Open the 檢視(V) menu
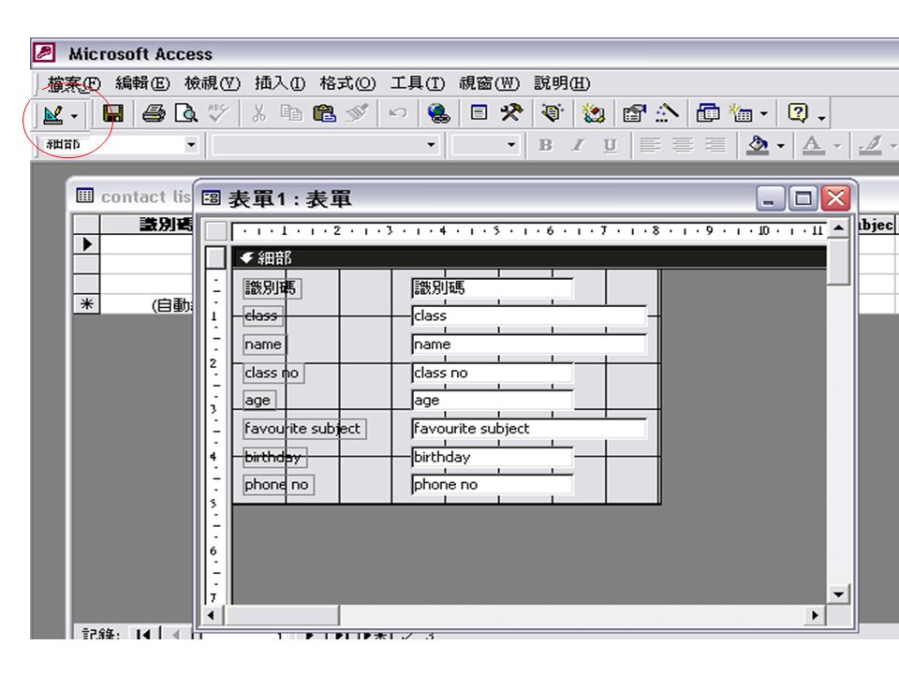 point(212,83)
